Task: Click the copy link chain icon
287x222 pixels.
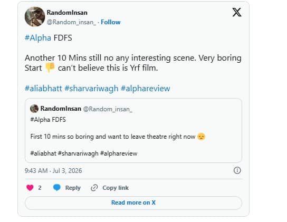Action: [94, 188]
